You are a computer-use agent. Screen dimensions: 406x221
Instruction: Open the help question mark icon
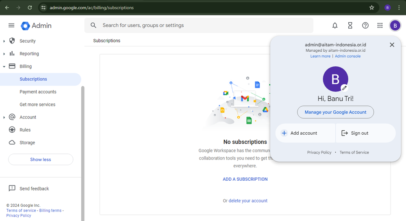pyautogui.click(x=365, y=25)
